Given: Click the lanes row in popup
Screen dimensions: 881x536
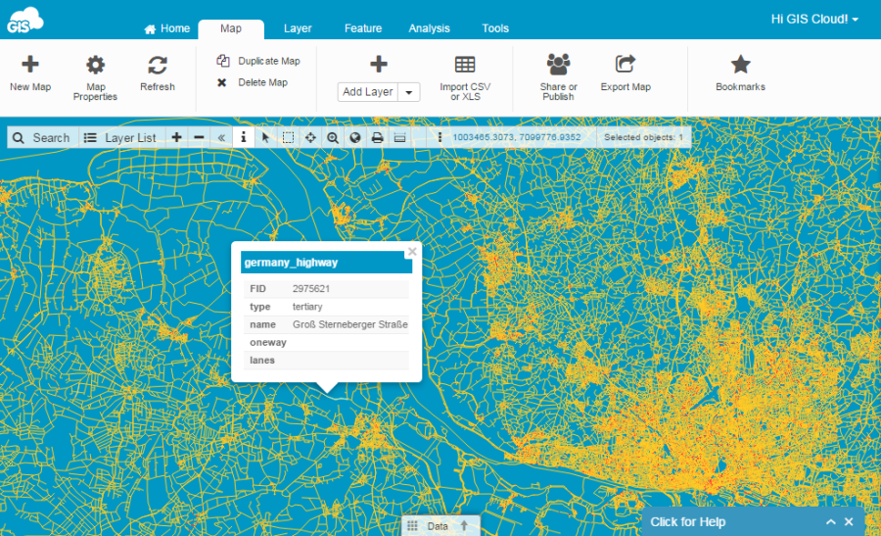Looking at the screenshot, I should click(x=326, y=361).
